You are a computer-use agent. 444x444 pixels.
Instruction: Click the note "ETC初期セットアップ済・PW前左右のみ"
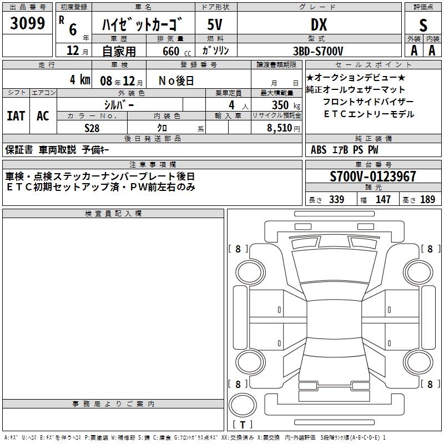click(x=101, y=187)
